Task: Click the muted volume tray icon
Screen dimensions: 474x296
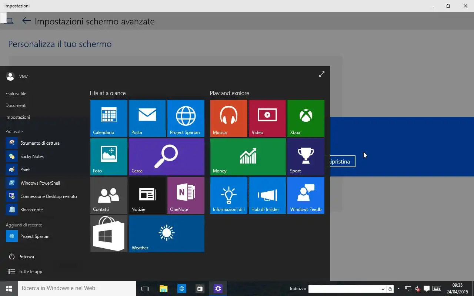Action: [x=417, y=289]
